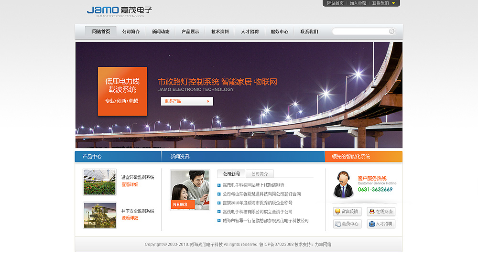This screenshot has height=257, width=478.
Task: Open 人才招聘 navigation menu item
Action: [x=250, y=32]
